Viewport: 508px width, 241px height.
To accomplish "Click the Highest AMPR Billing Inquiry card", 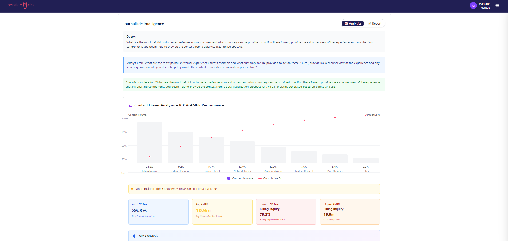I will click(350, 212).
